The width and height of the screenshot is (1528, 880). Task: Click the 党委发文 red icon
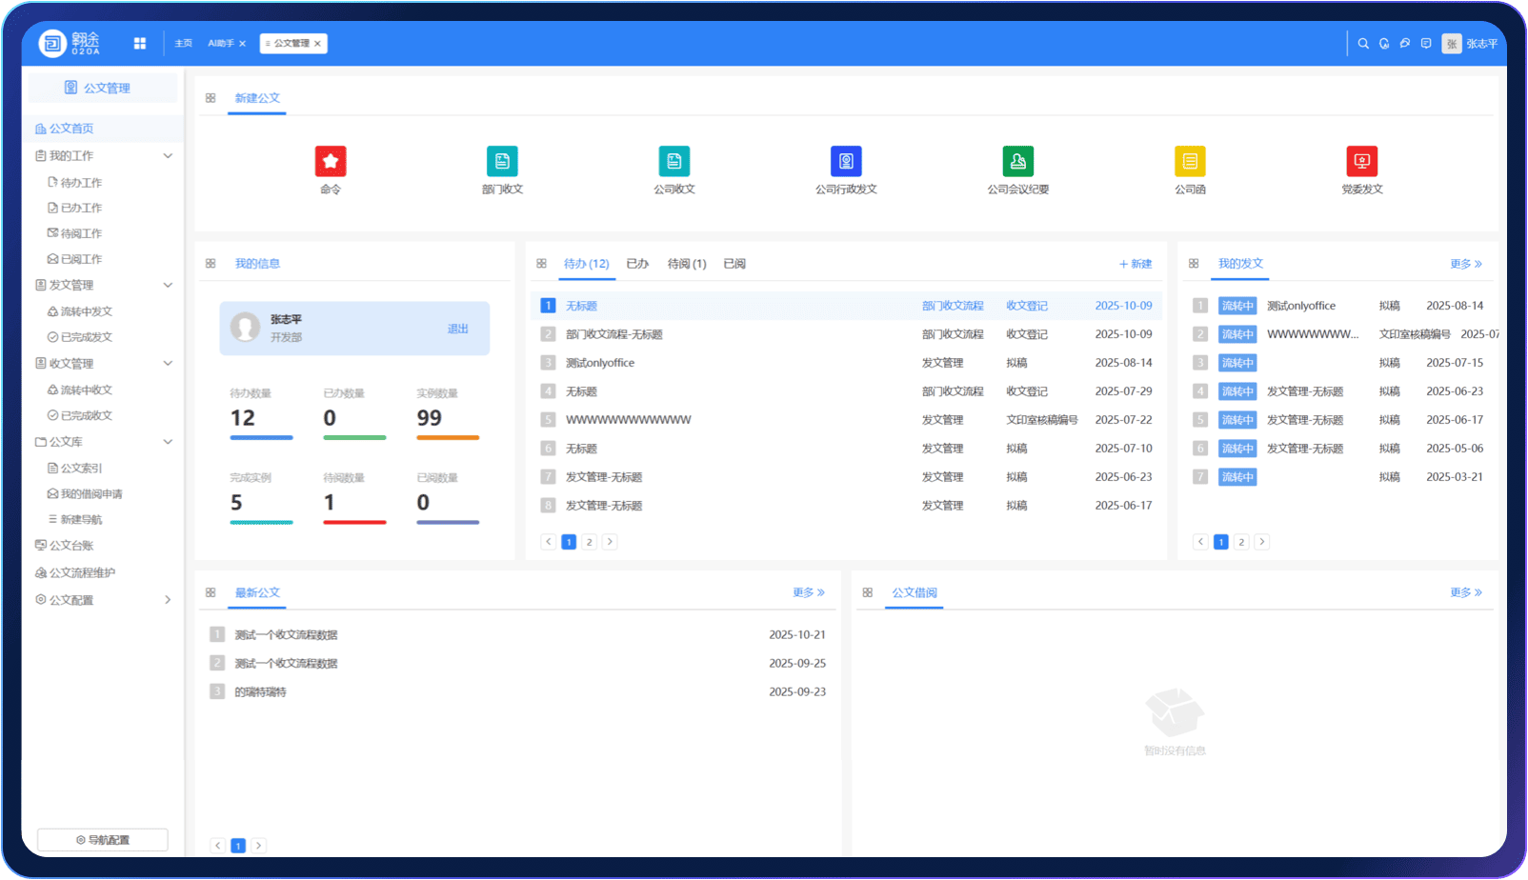coord(1361,161)
